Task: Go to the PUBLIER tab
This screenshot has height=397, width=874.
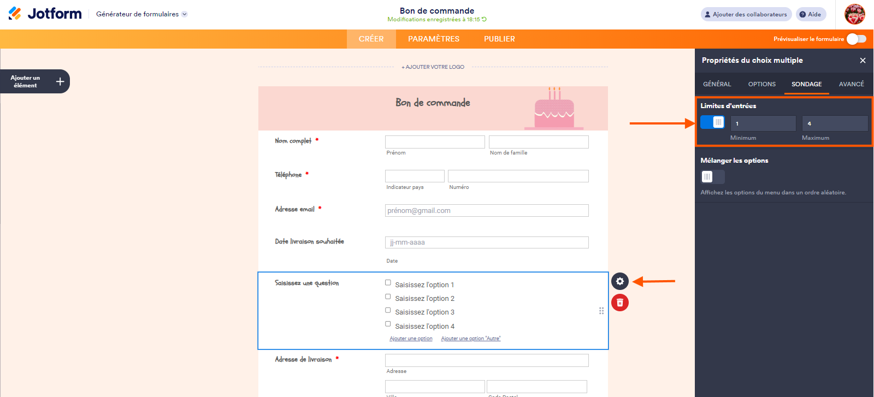Action: tap(499, 39)
